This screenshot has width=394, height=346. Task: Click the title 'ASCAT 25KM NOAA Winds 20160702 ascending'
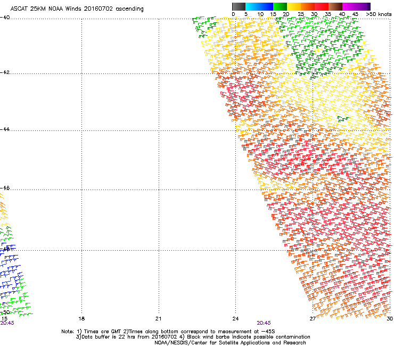click(x=77, y=9)
